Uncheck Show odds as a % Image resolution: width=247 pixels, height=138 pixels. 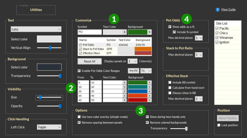pos(170,27)
